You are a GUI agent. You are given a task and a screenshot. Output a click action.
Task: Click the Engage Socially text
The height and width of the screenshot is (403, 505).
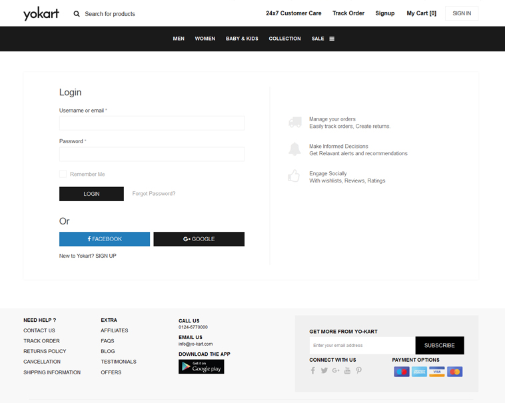pos(328,173)
